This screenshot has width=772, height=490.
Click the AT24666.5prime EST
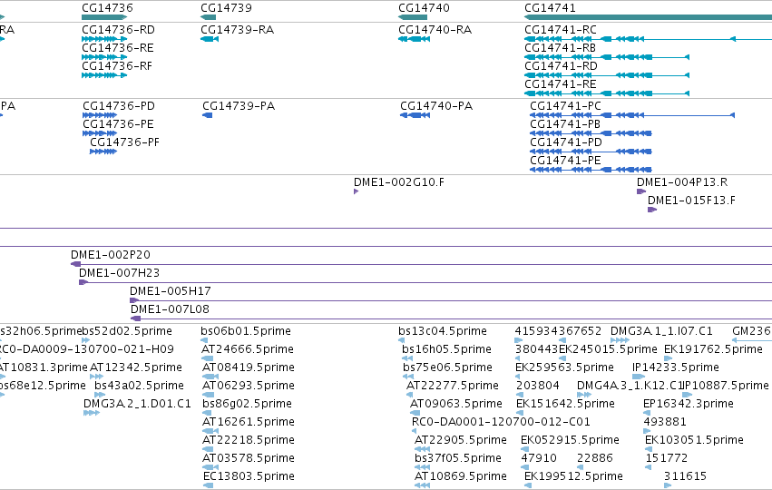[x=207, y=358]
